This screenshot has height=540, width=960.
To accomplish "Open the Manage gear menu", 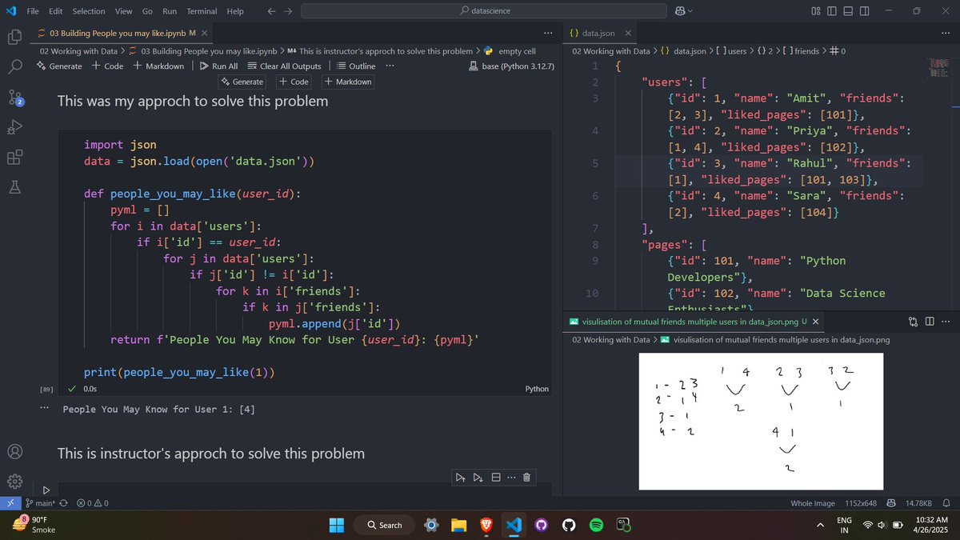I will (14, 482).
